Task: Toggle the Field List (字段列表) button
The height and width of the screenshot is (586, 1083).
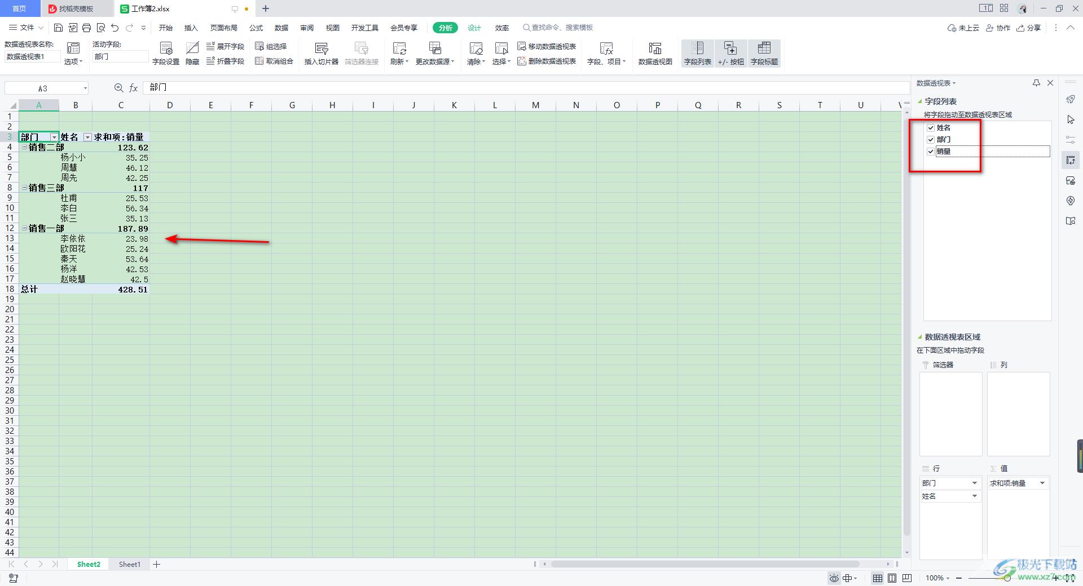Action: [x=698, y=54]
